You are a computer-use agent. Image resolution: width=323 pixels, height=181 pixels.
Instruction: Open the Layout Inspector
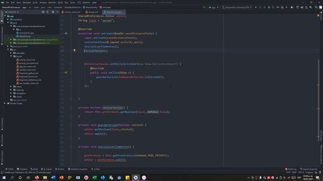(309, 169)
